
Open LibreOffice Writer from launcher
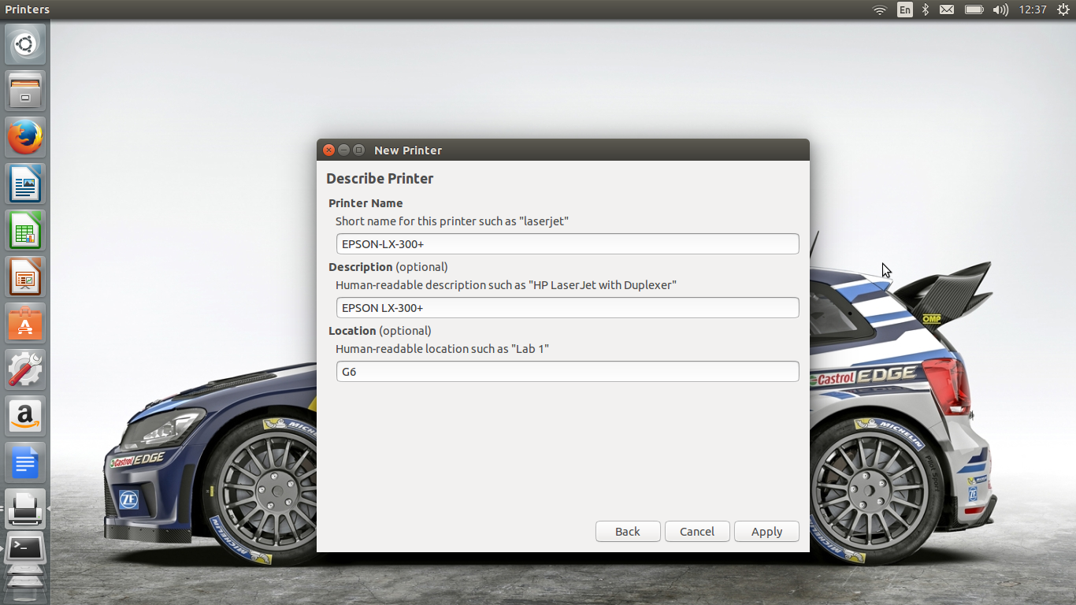(25, 184)
